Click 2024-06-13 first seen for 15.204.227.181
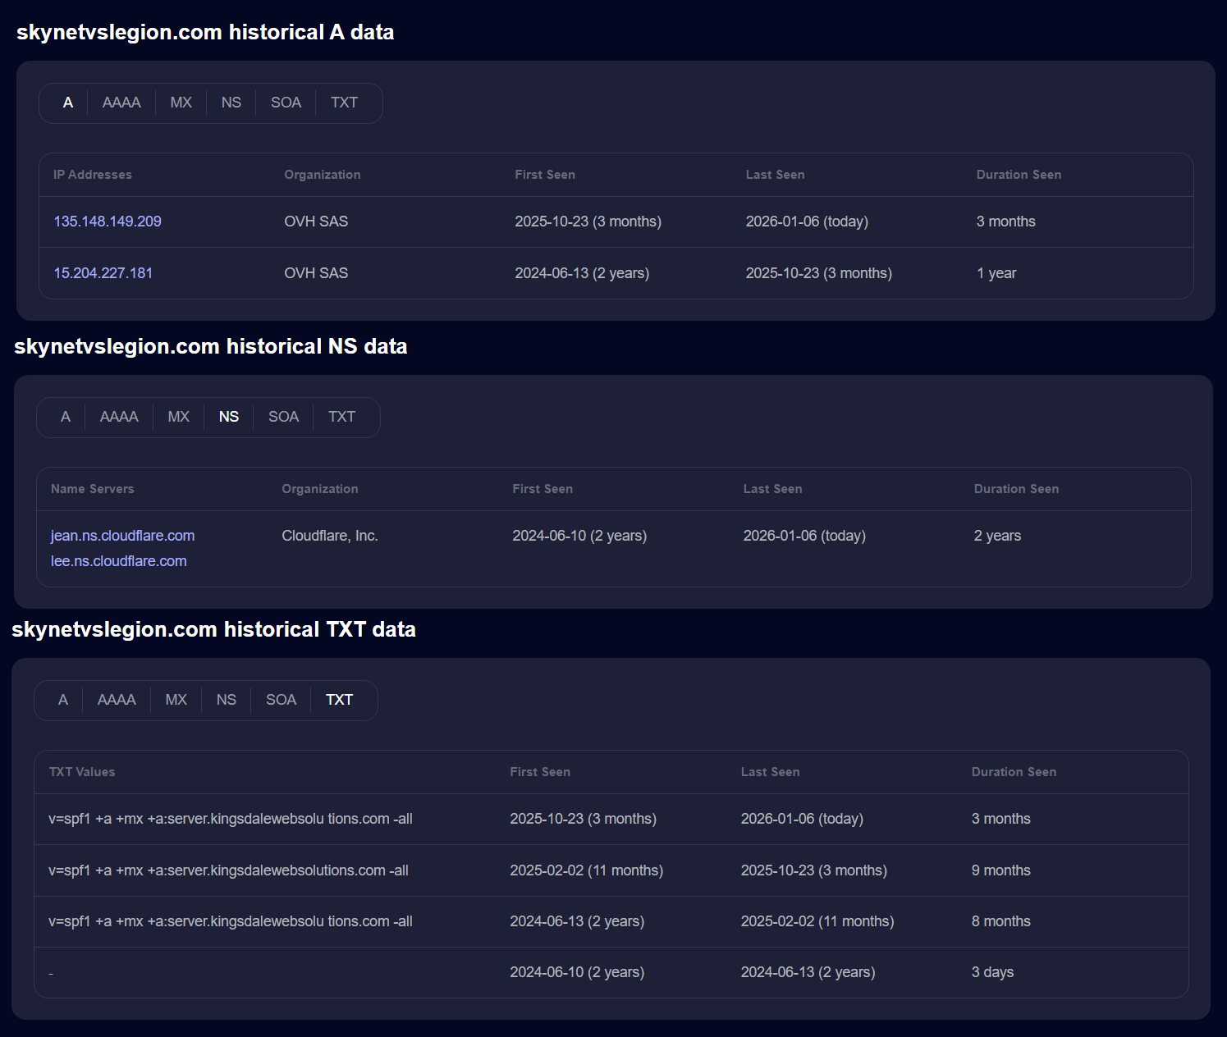This screenshot has height=1037, width=1227. coord(582,273)
